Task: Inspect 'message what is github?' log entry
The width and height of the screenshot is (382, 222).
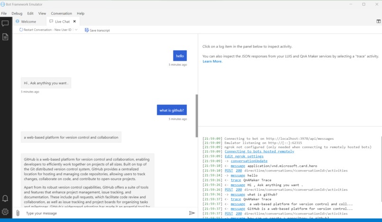Action: [x=238, y=194]
